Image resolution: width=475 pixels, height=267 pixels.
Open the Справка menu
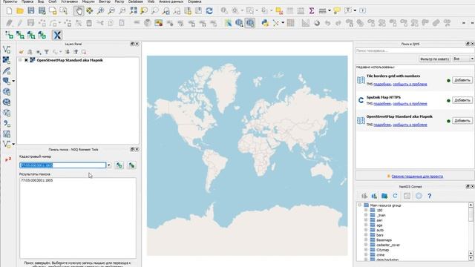coord(194,1)
